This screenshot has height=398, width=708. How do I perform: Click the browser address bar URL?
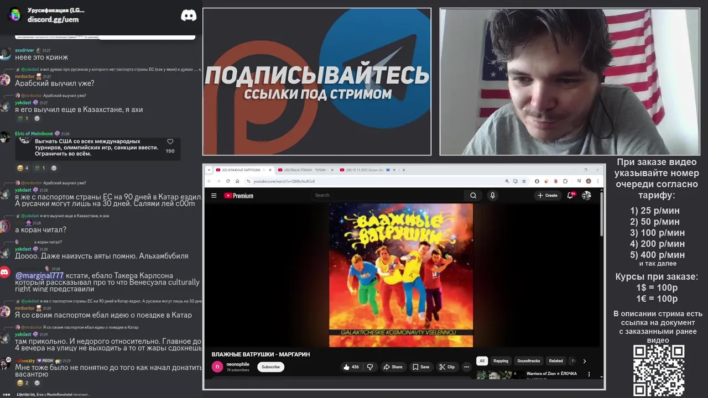coord(284,181)
